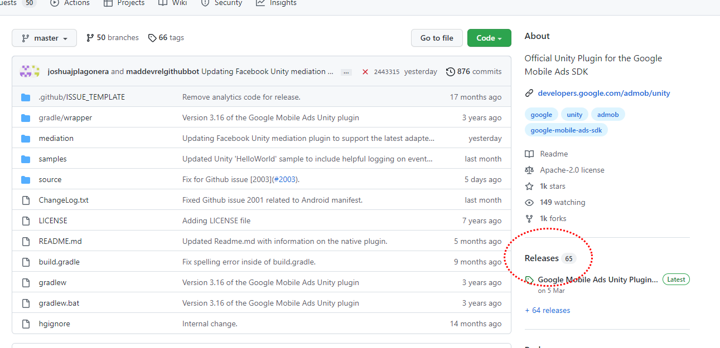Open the samples folder

point(52,159)
